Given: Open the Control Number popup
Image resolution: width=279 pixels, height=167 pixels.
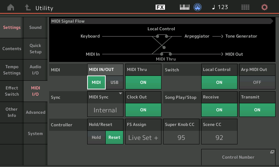Looking at the screenshot, I should click(238, 157).
